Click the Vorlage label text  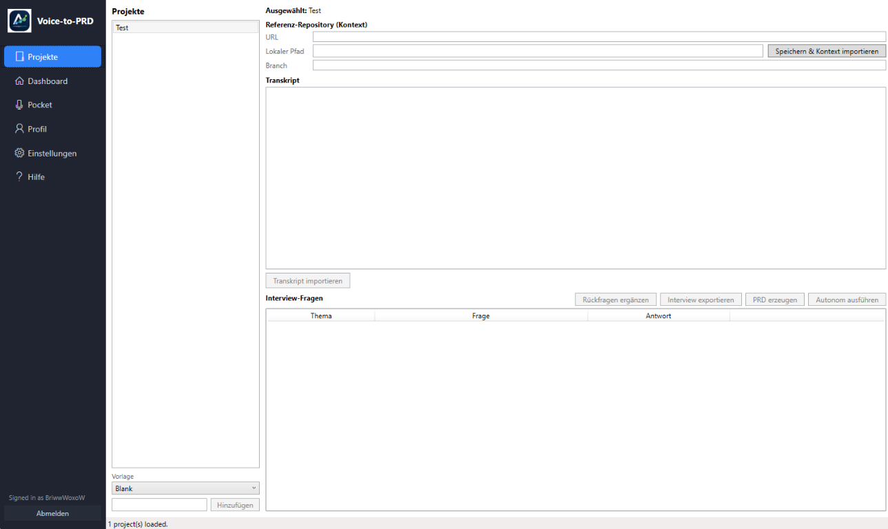point(123,476)
